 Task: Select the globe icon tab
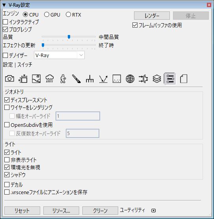(x=130, y=79)
